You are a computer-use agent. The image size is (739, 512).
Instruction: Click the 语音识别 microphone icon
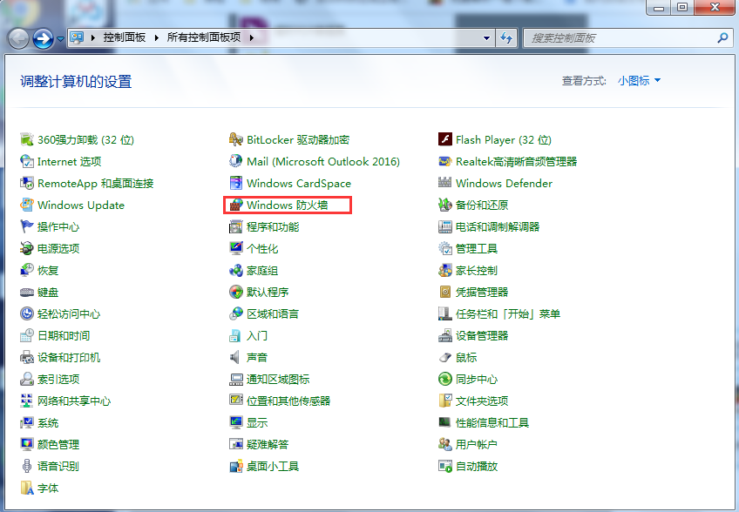click(27, 466)
